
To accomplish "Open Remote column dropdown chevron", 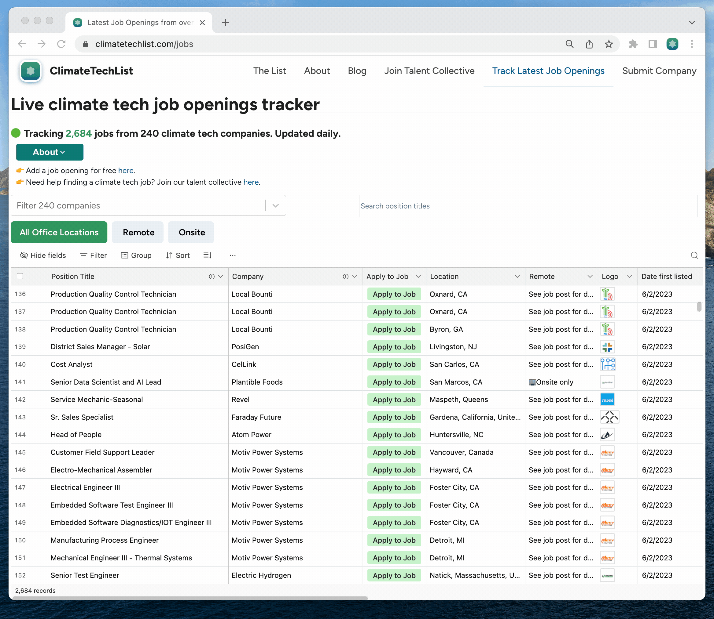I will click(x=590, y=276).
